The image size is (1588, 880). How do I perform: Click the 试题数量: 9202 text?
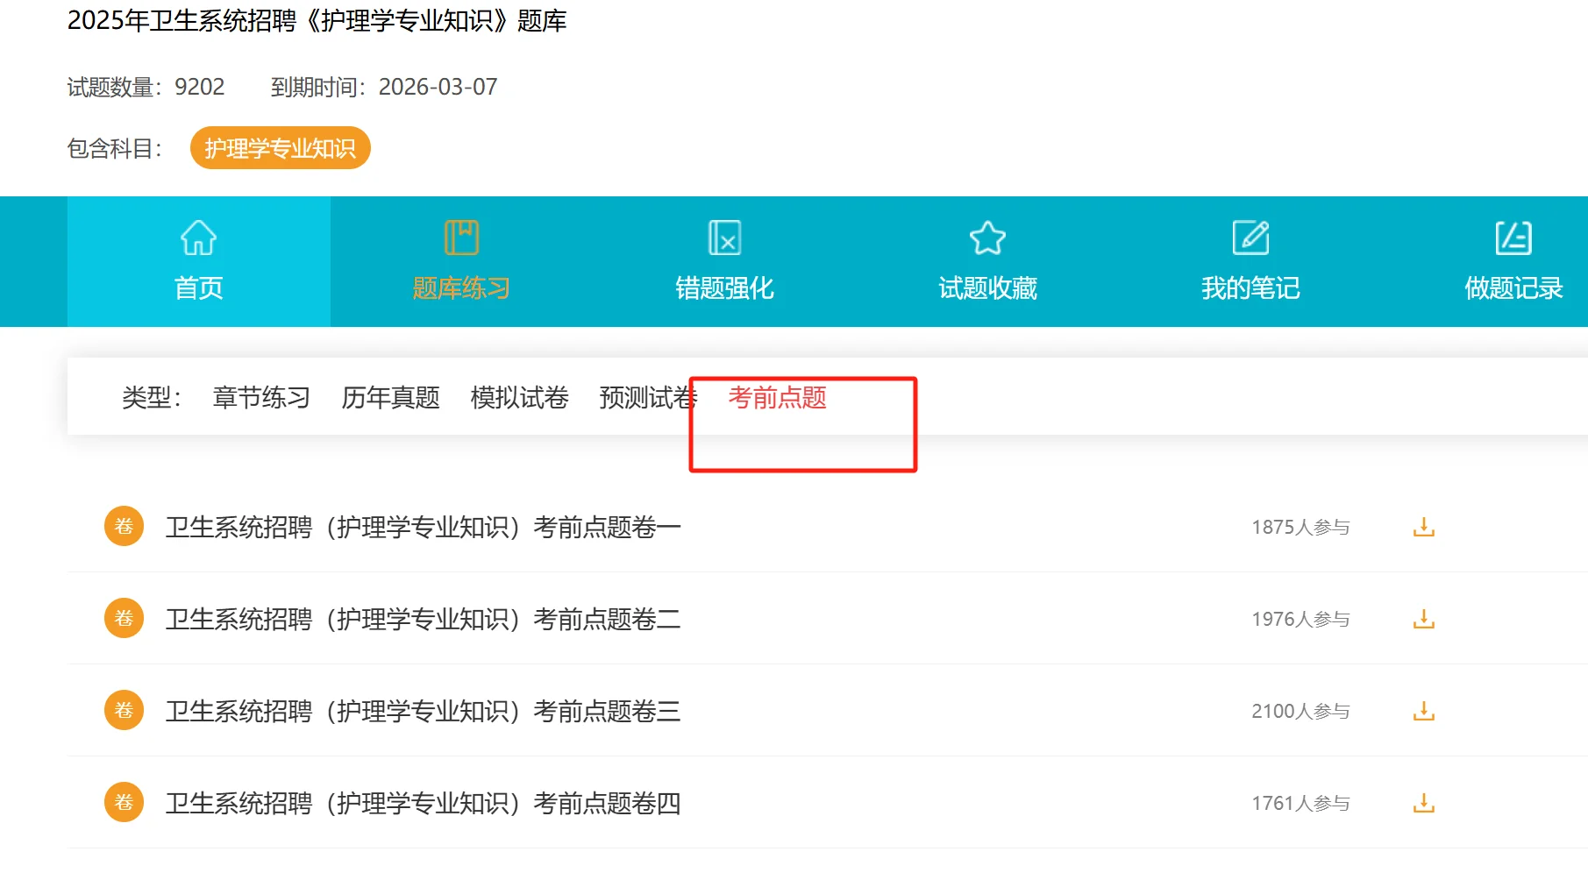(x=146, y=87)
